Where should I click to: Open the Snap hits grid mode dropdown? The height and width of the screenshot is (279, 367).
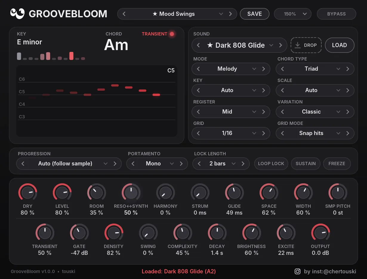coord(315,133)
